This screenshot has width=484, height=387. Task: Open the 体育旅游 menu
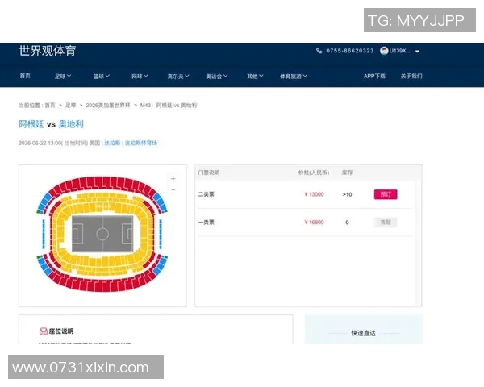(x=294, y=77)
